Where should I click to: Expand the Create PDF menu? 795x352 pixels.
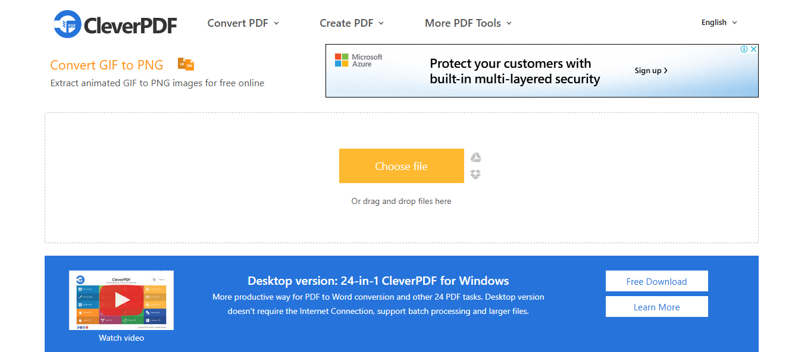coord(352,23)
